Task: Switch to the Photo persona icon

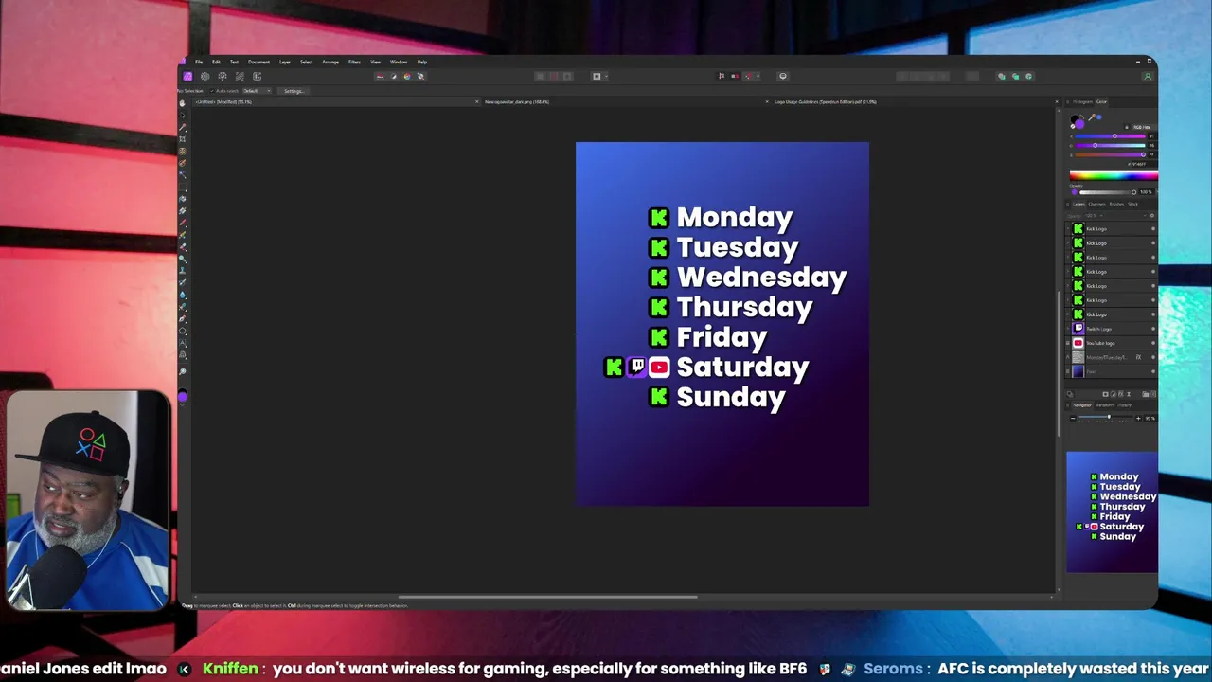Action: [x=187, y=76]
